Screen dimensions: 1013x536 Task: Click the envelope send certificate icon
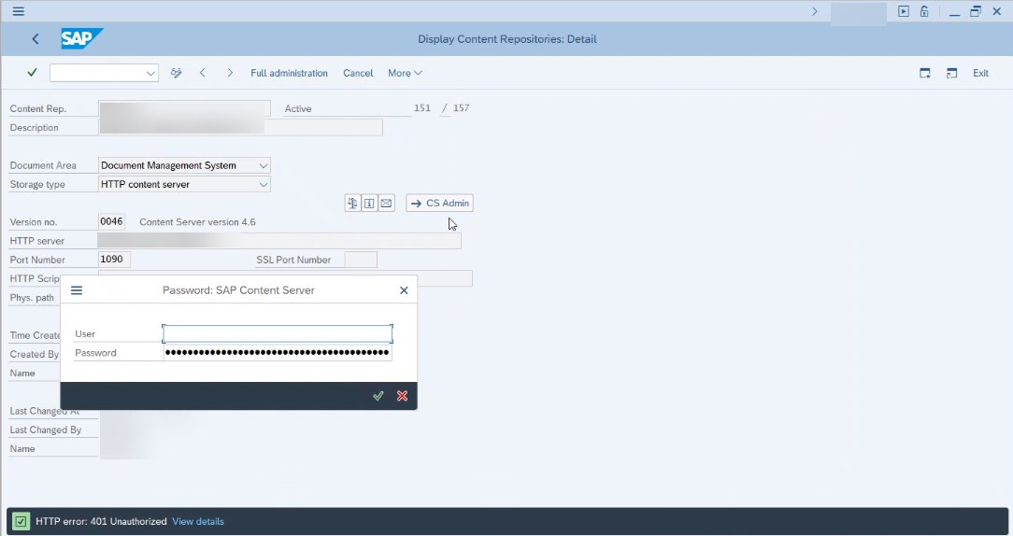pos(386,203)
